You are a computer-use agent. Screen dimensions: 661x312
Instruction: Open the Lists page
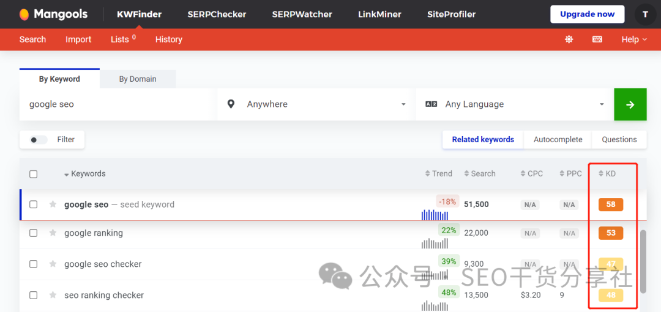click(x=123, y=39)
